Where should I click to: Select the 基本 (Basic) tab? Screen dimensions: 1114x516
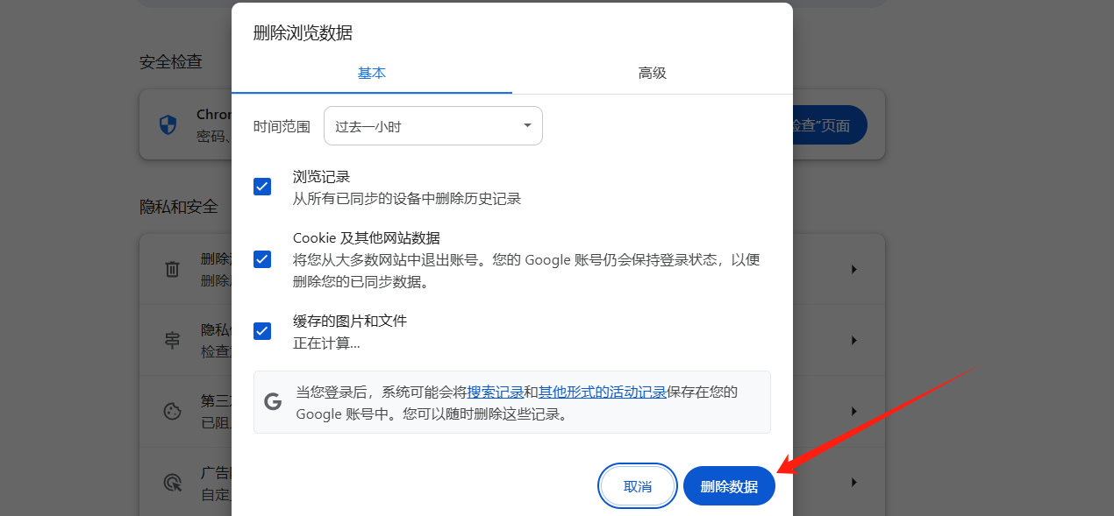[x=372, y=74]
